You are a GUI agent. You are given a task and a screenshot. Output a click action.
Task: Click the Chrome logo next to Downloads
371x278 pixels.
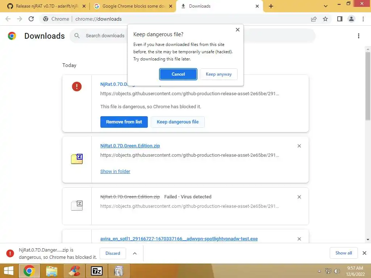[x=12, y=36]
